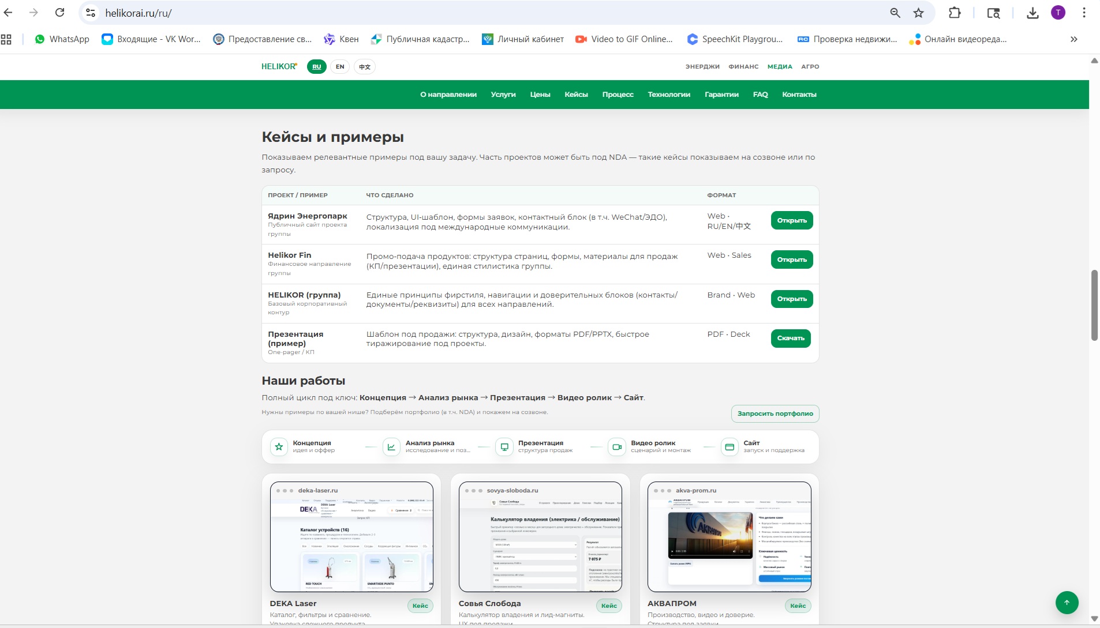Click Открыть for HELIKOR (группа)
The width and height of the screenshot is (1100, 628).
point(792,299)
